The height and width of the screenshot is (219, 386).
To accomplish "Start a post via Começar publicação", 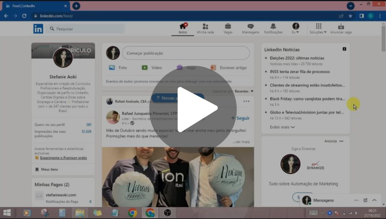I will click(186, 53).
